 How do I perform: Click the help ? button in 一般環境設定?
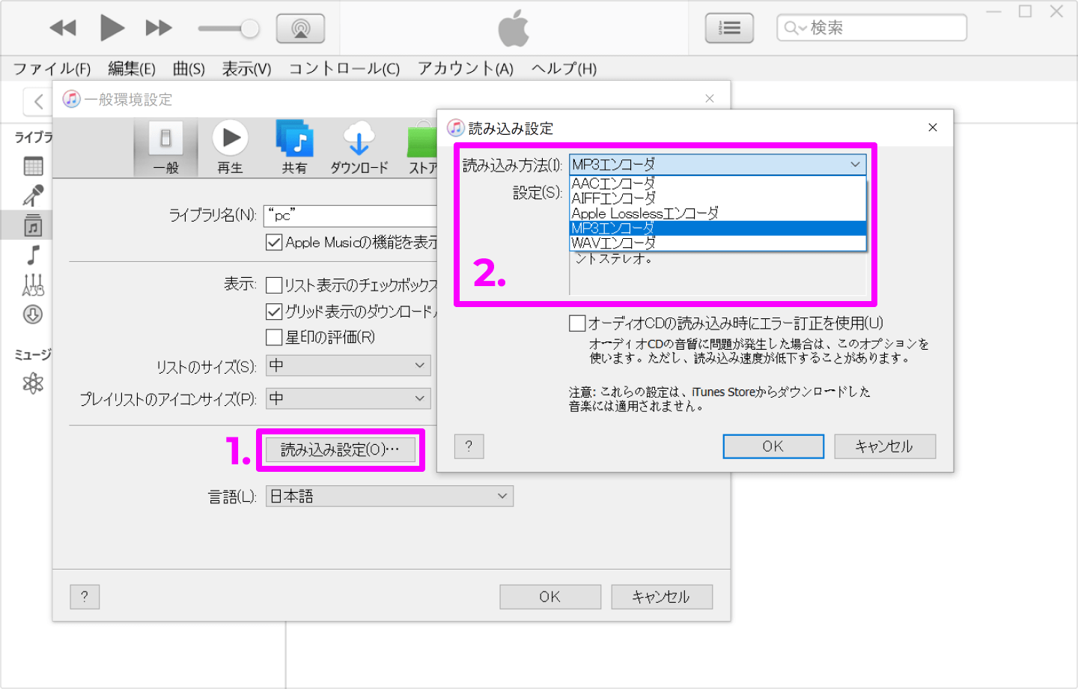pyautogui.click(x=85, y=597)
